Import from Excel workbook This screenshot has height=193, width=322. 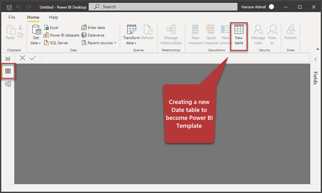[51, 27]
